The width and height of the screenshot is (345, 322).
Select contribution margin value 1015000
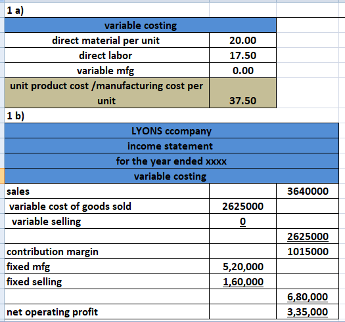coord(308,251)
